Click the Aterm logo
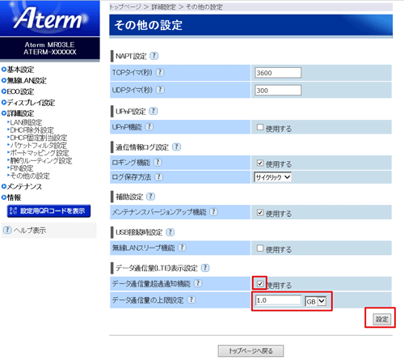The image size is (404, 361). click(x=50, y=18)
